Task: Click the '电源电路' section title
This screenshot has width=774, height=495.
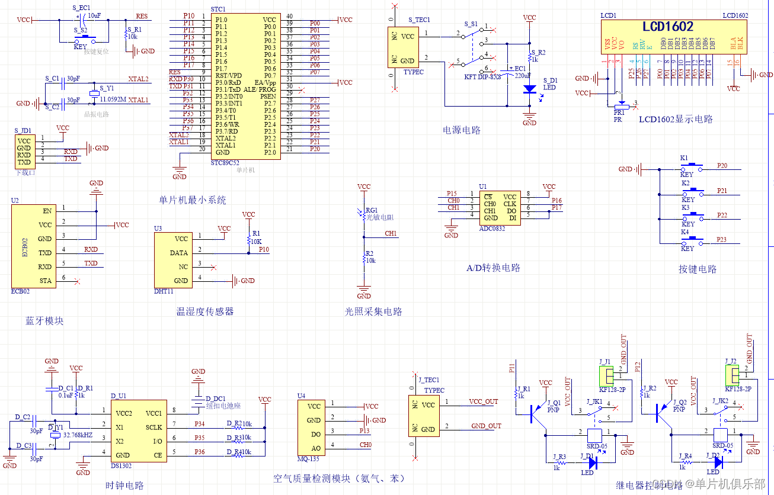Action: (x=462, y=130)
